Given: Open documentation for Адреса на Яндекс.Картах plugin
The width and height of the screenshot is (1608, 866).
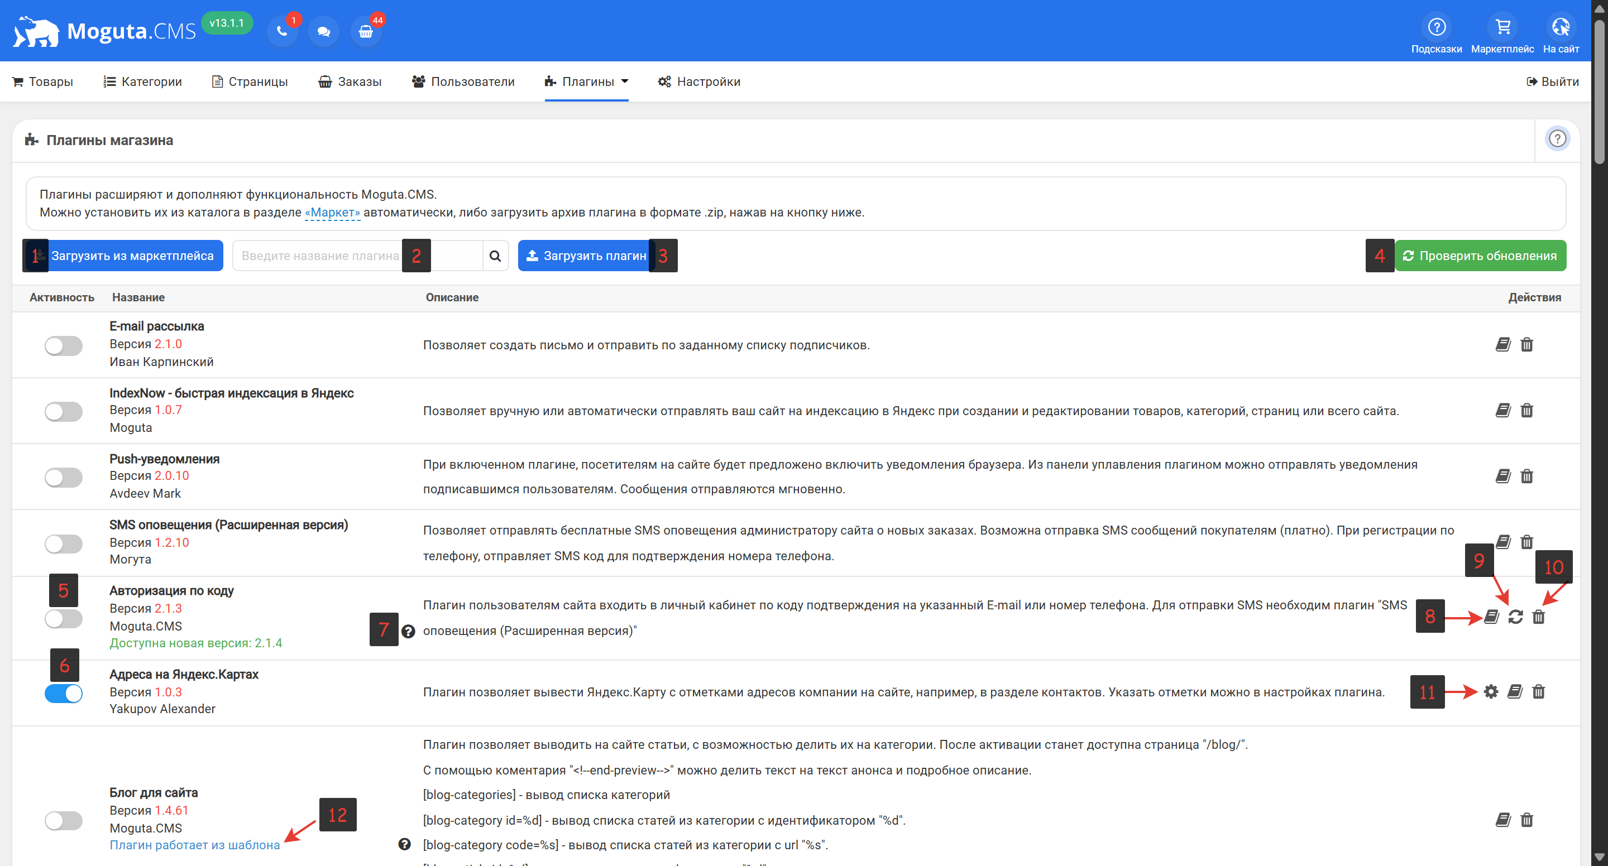Looking at the screenshot, I should pos(1514,691).
